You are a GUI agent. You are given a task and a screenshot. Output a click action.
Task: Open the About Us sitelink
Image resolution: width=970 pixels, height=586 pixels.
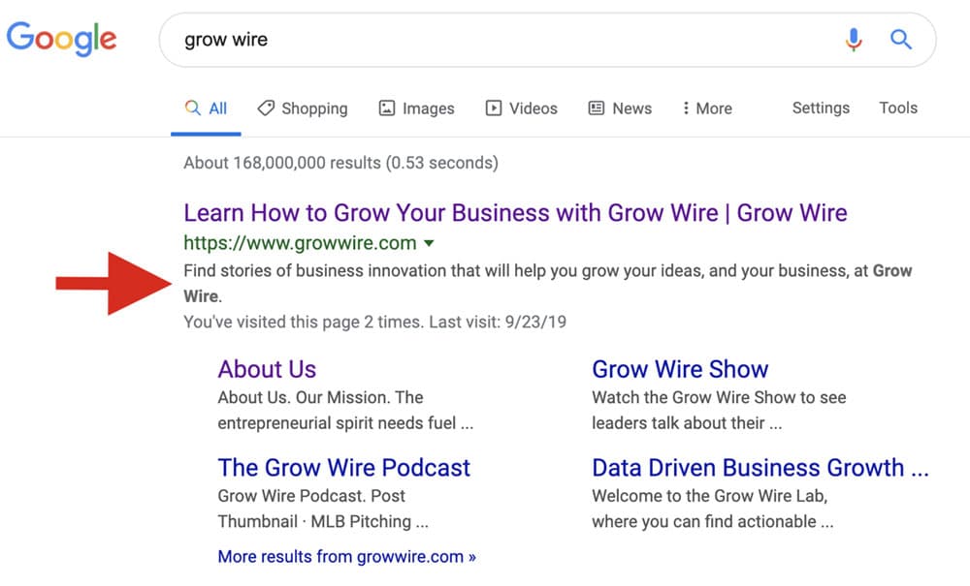tap(267, 369)
